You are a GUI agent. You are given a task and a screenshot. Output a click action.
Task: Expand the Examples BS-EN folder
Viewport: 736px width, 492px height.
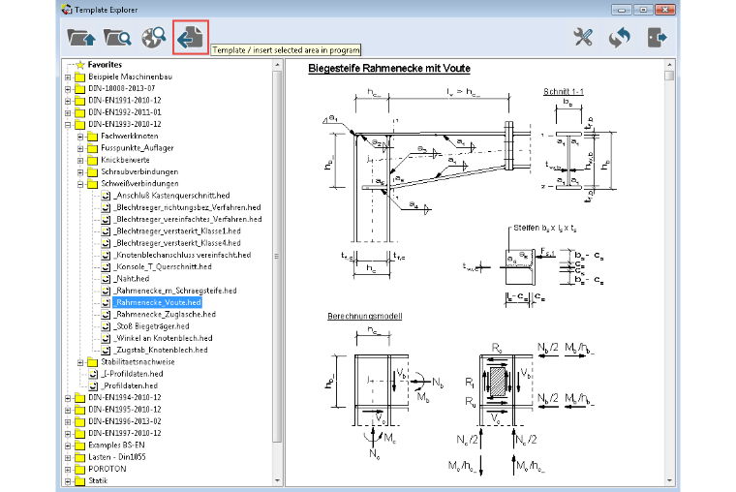click(x=68, y=446)
